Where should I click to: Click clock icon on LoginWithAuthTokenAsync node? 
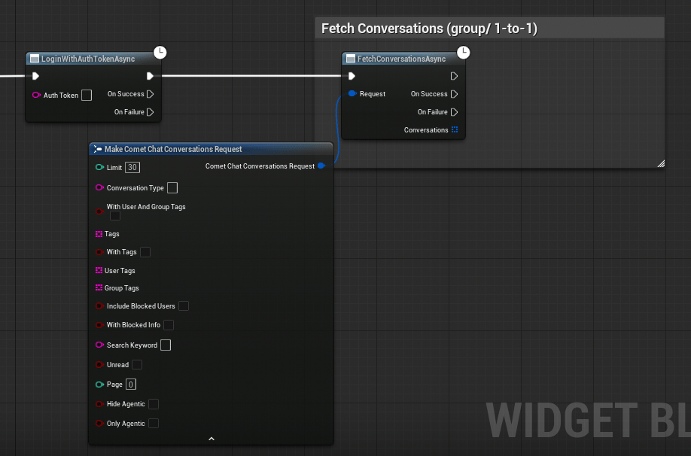tap(160, 53)
